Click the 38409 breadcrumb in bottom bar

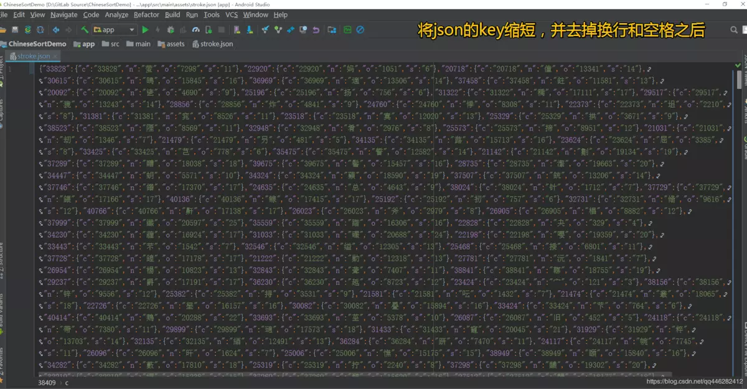47,383
